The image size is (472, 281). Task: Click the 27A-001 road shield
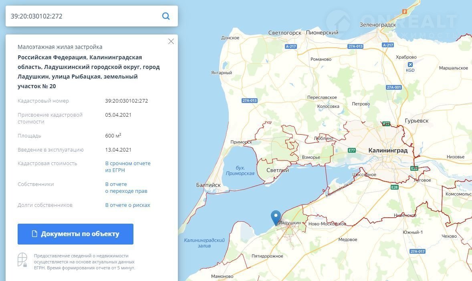[x=394, y=87]
